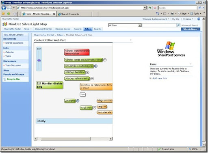Open the Records Center navigation tab
Image resolution: width=208 pixels, height=153 pixels.
click(x=63, y=29)
